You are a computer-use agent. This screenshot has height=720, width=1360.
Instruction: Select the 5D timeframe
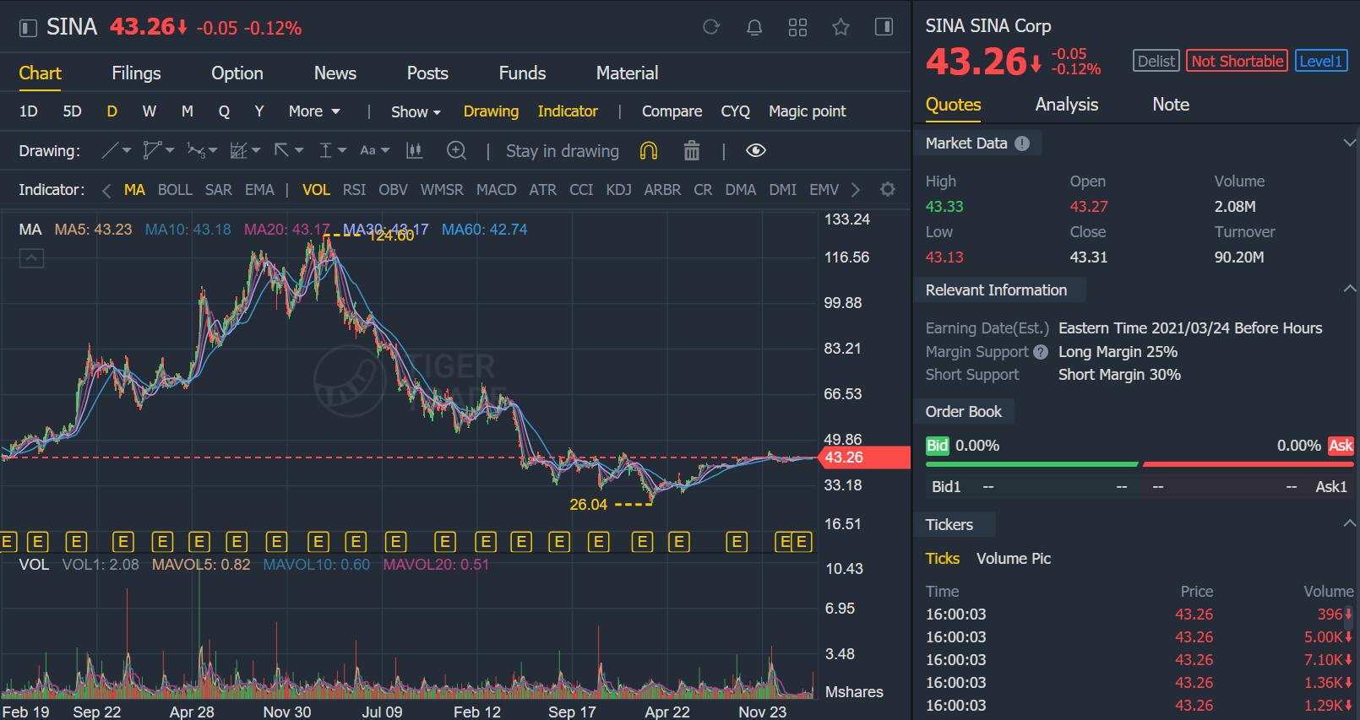[72, 111]
